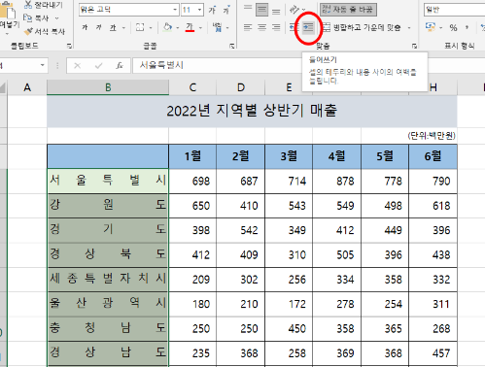The height and width of the screenshot is (367, 485).
Task: Select the Format Painter (서식 복사) brush
Action: point(29,31)
